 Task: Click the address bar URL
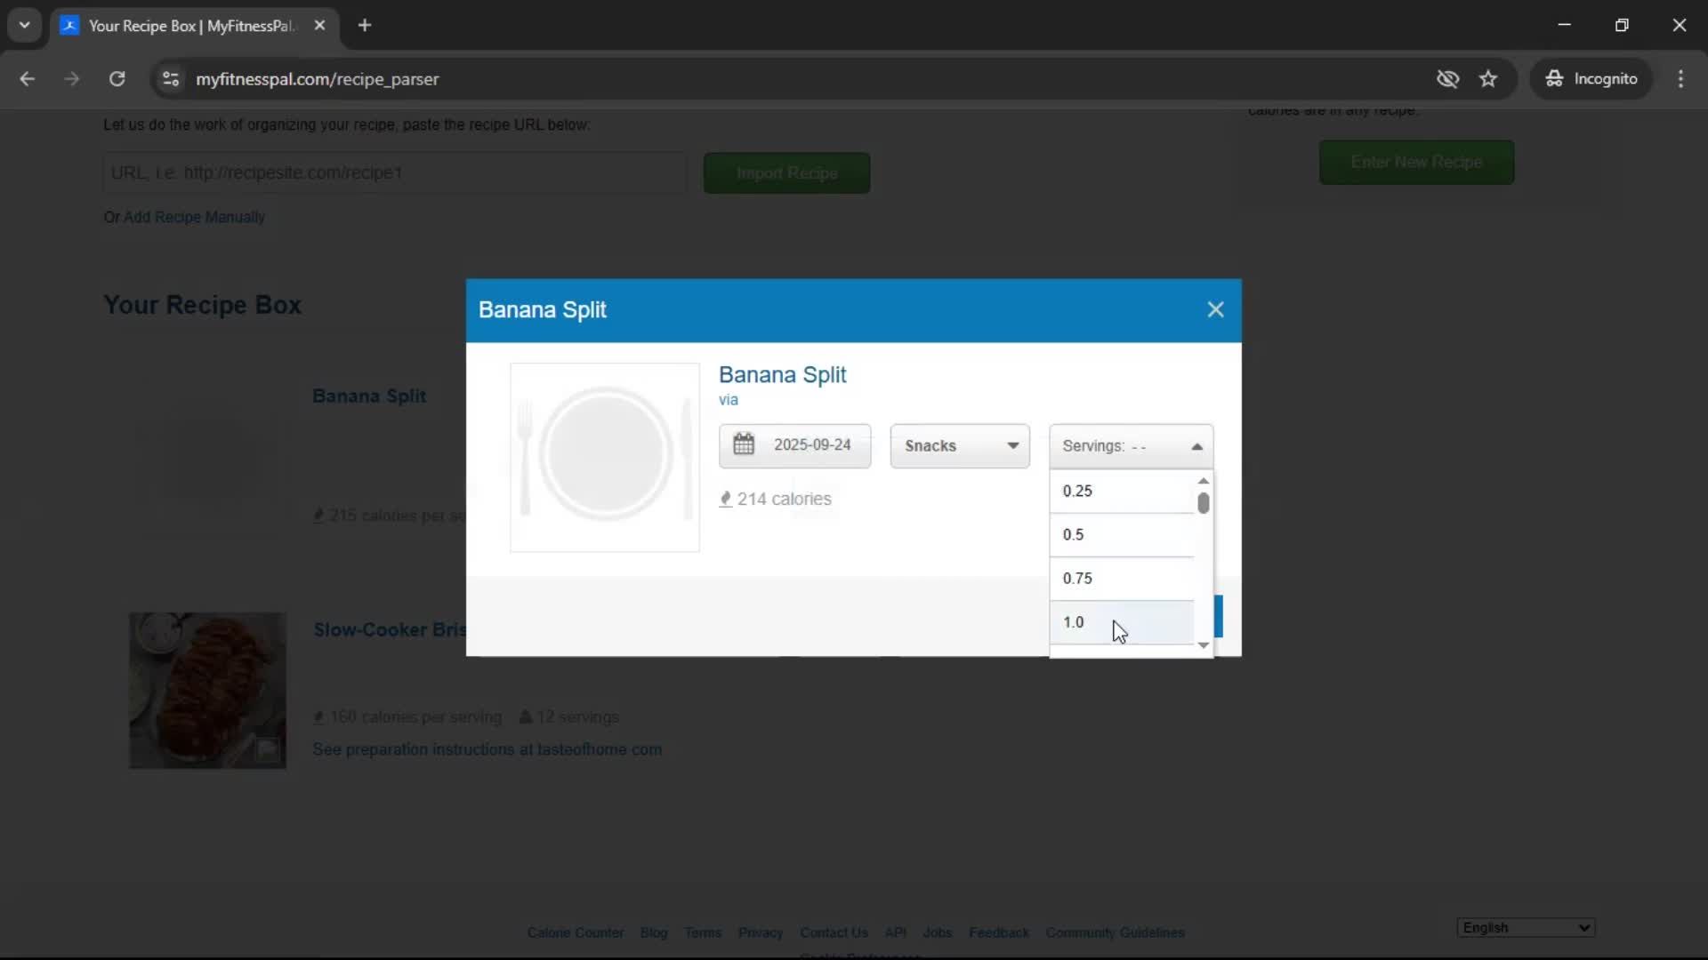[x=318, y=79]
